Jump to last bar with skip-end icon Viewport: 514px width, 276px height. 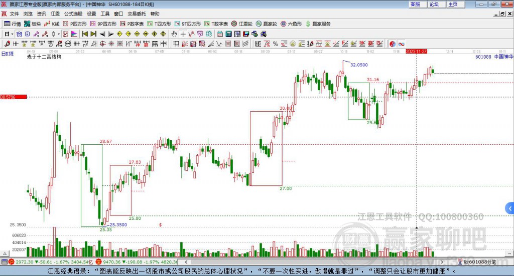[x=93, y=34]
